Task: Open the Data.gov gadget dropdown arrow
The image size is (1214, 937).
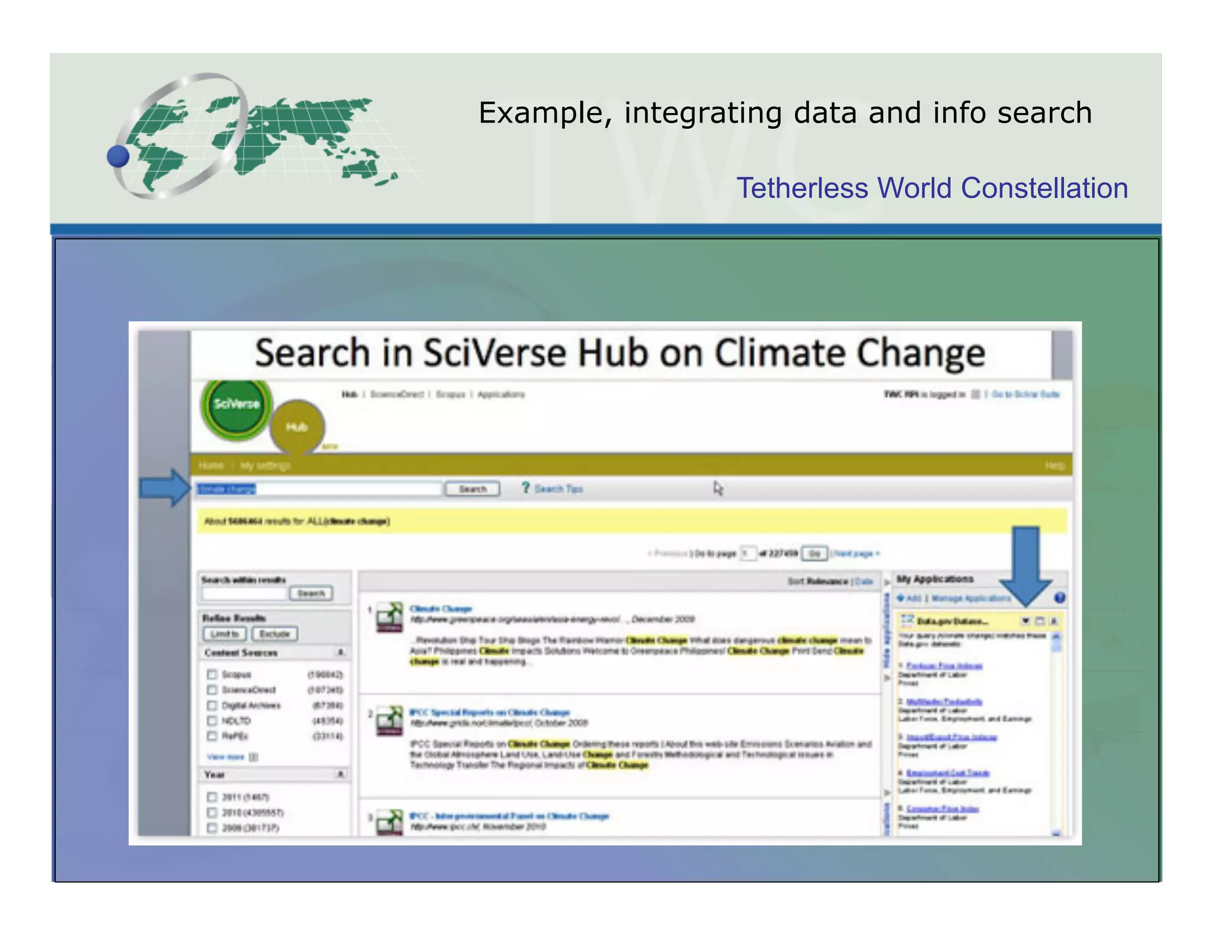Action: pos(1025,621)
